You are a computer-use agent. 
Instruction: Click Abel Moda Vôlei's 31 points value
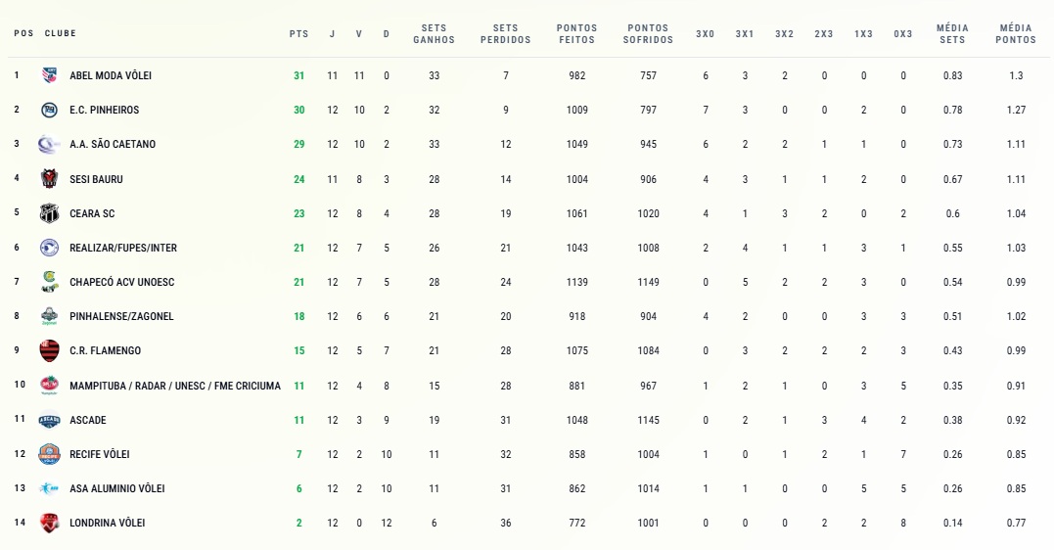click(x=298, y=75)
